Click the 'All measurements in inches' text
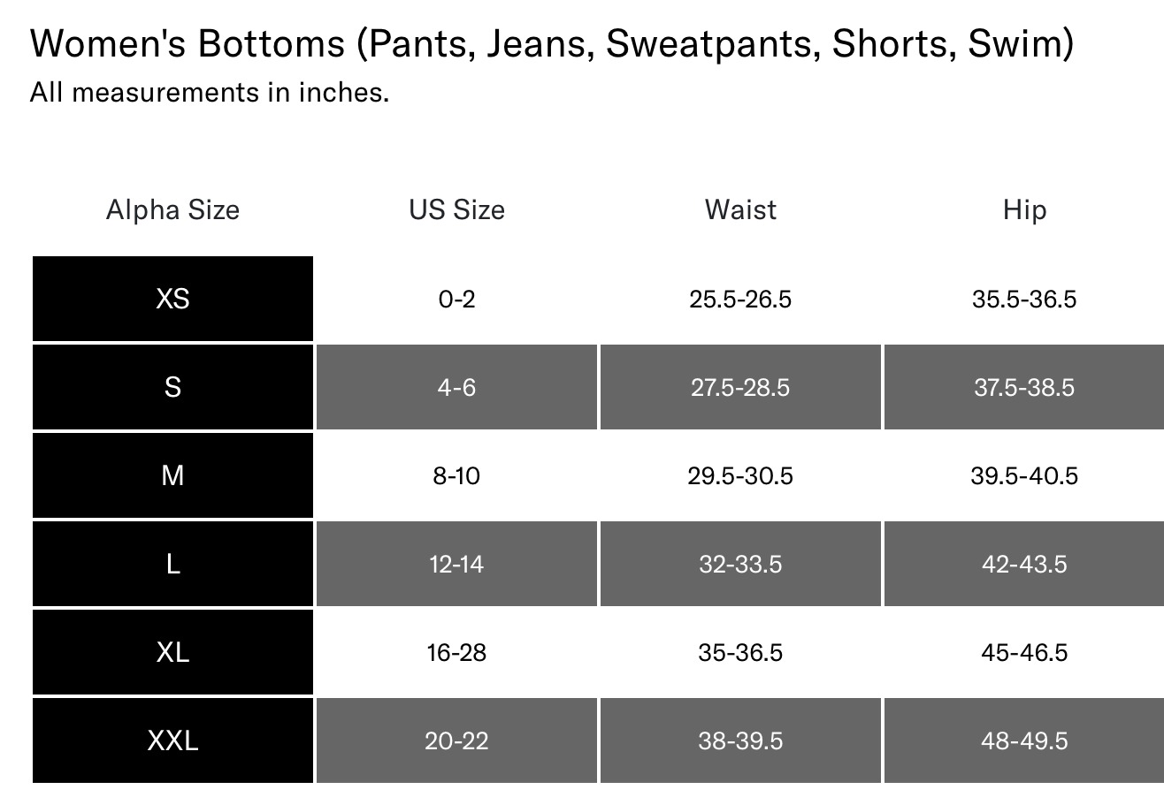This screenshot has width=1164, height=797. pos(210,92)
